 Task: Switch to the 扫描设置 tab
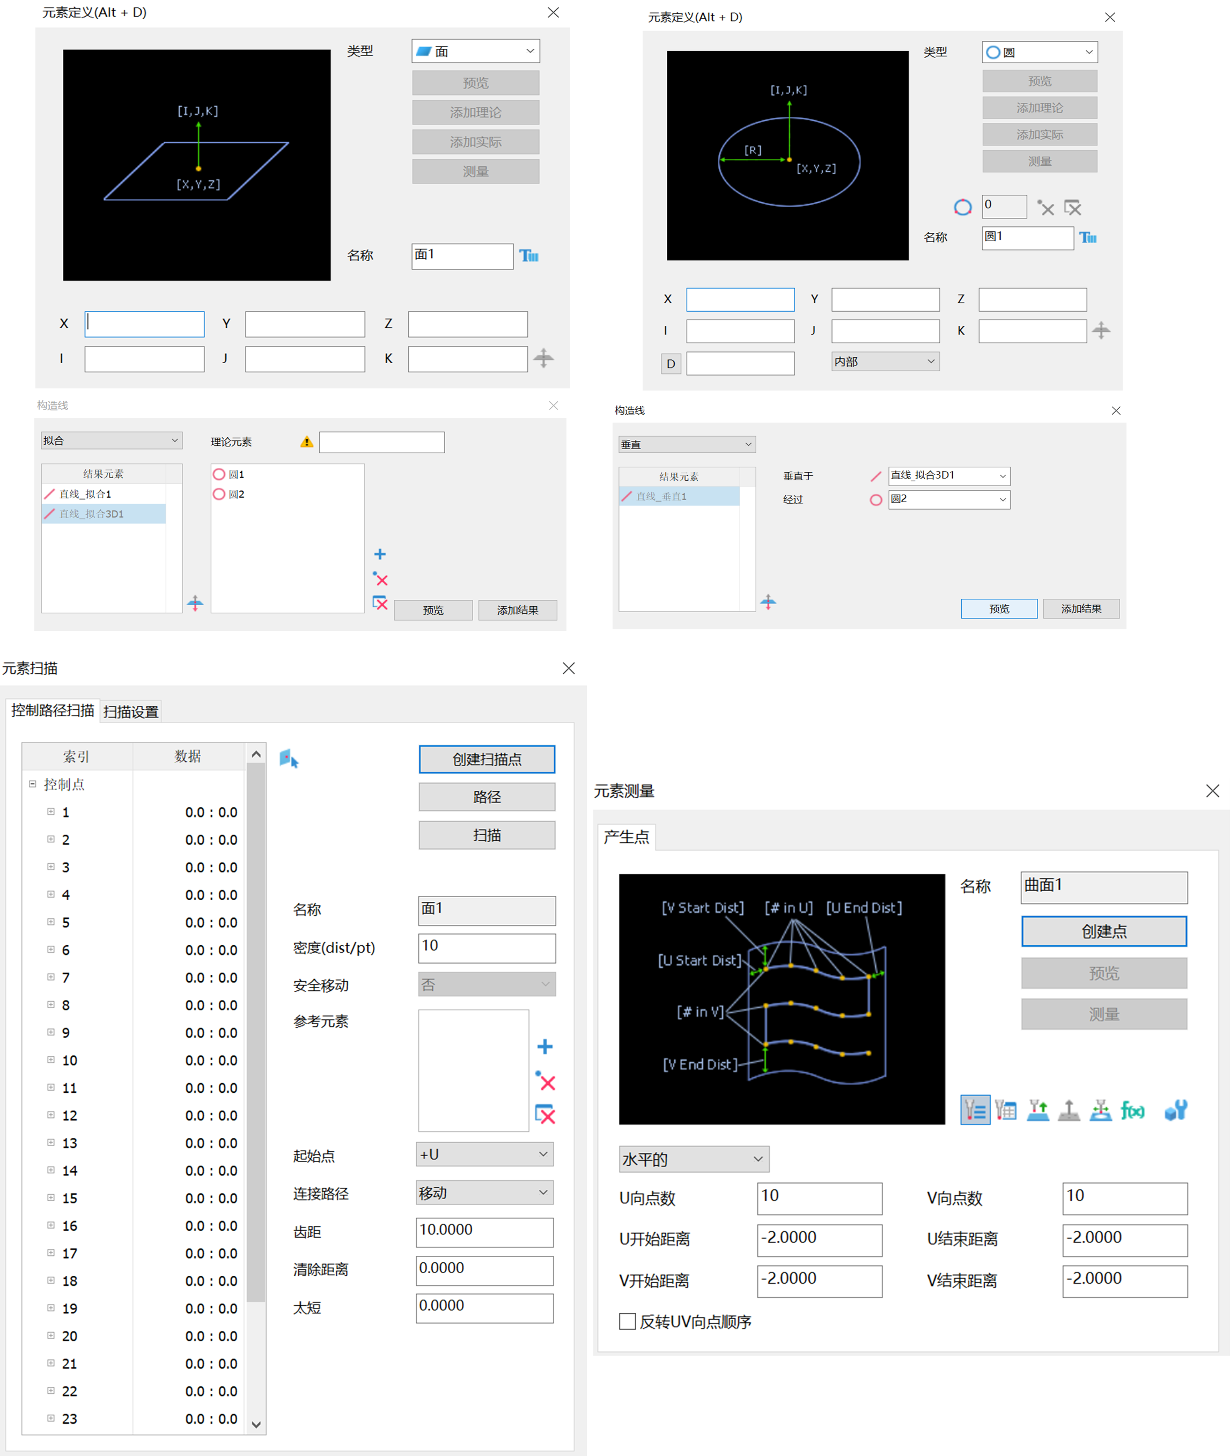click(x=131, y=711)
